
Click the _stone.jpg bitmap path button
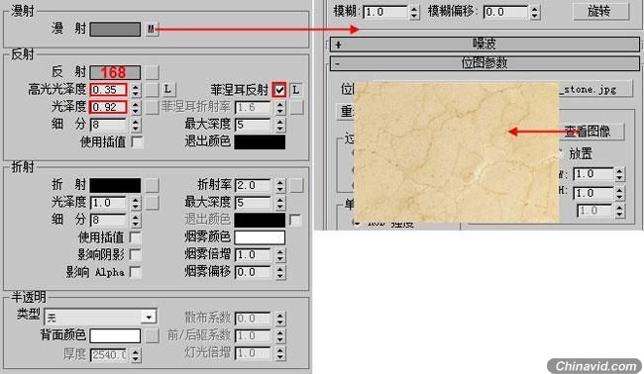point(595,89)
